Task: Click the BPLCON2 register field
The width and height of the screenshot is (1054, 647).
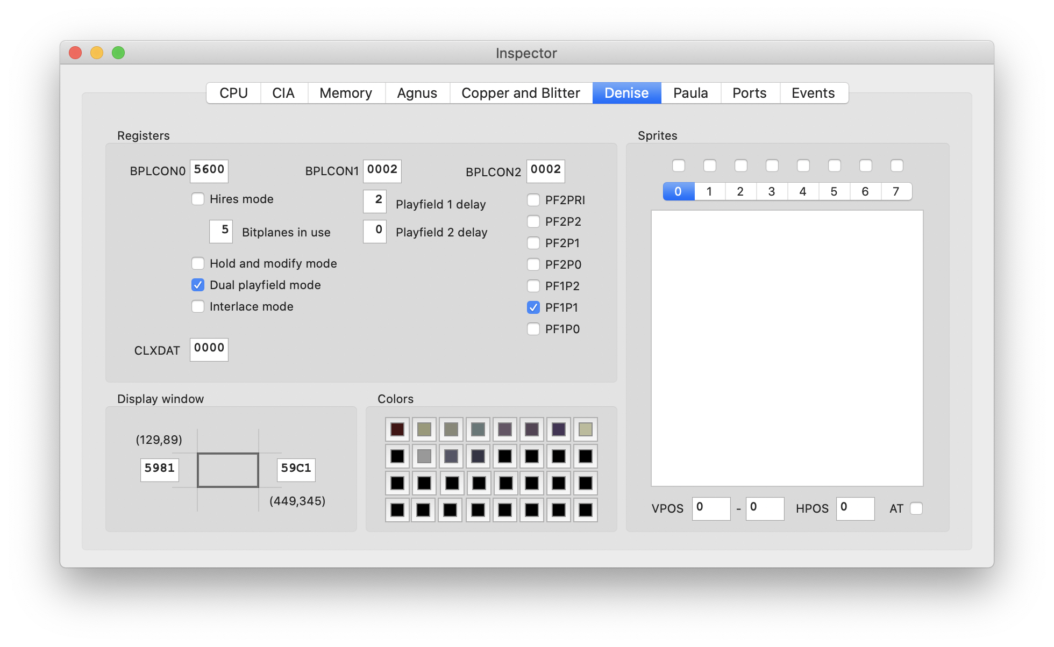Action: 546,171
